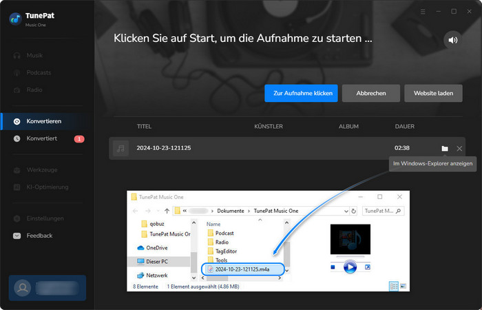482x310 pixels.
Task: Select Netzwerk in navigation pane
Action: click(x=152, y=276)
